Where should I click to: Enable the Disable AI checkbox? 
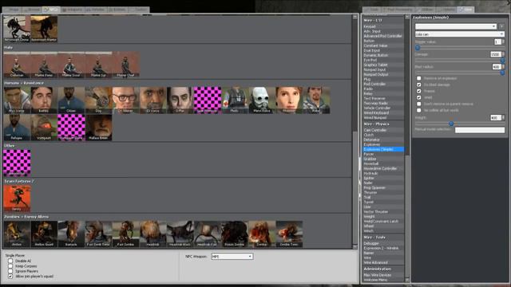(10, 261)
